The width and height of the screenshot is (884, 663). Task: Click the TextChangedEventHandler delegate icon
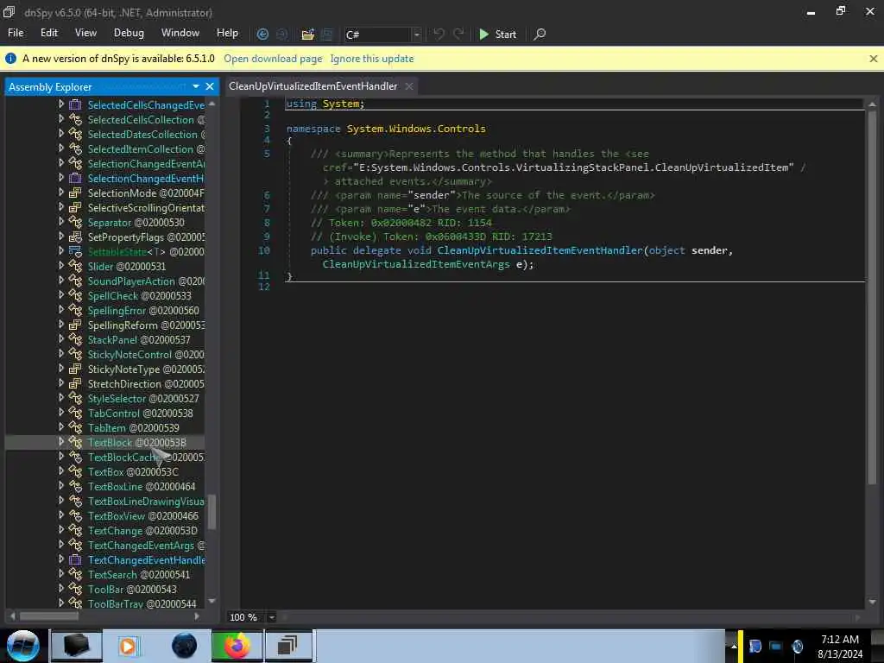tap(75, 559)
